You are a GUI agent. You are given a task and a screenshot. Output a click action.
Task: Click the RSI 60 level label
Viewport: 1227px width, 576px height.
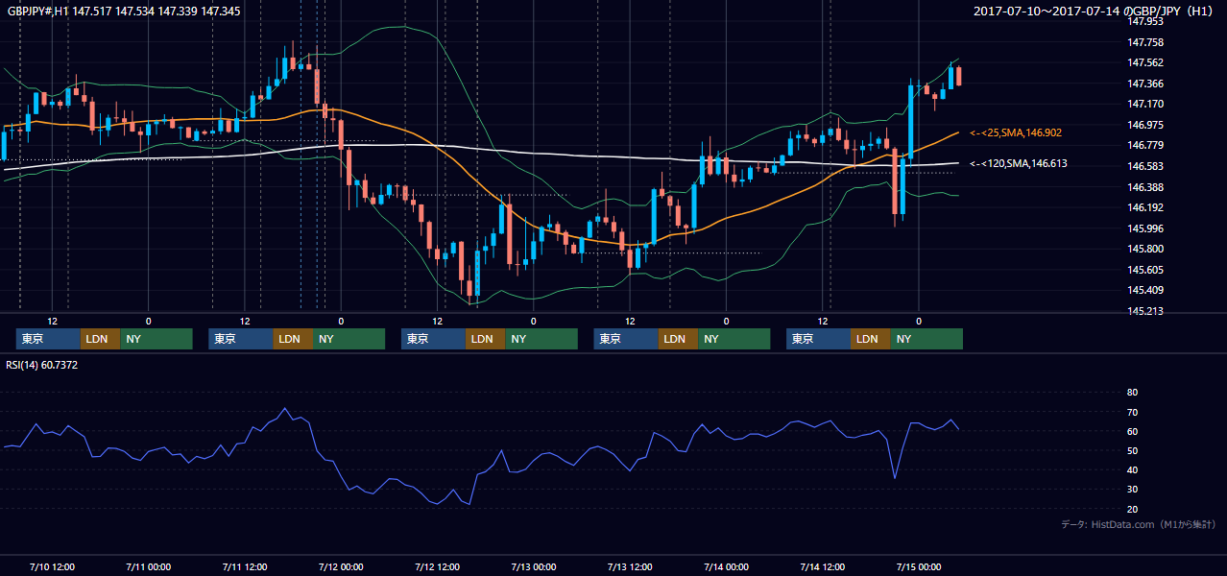(x=1132, y=431)
